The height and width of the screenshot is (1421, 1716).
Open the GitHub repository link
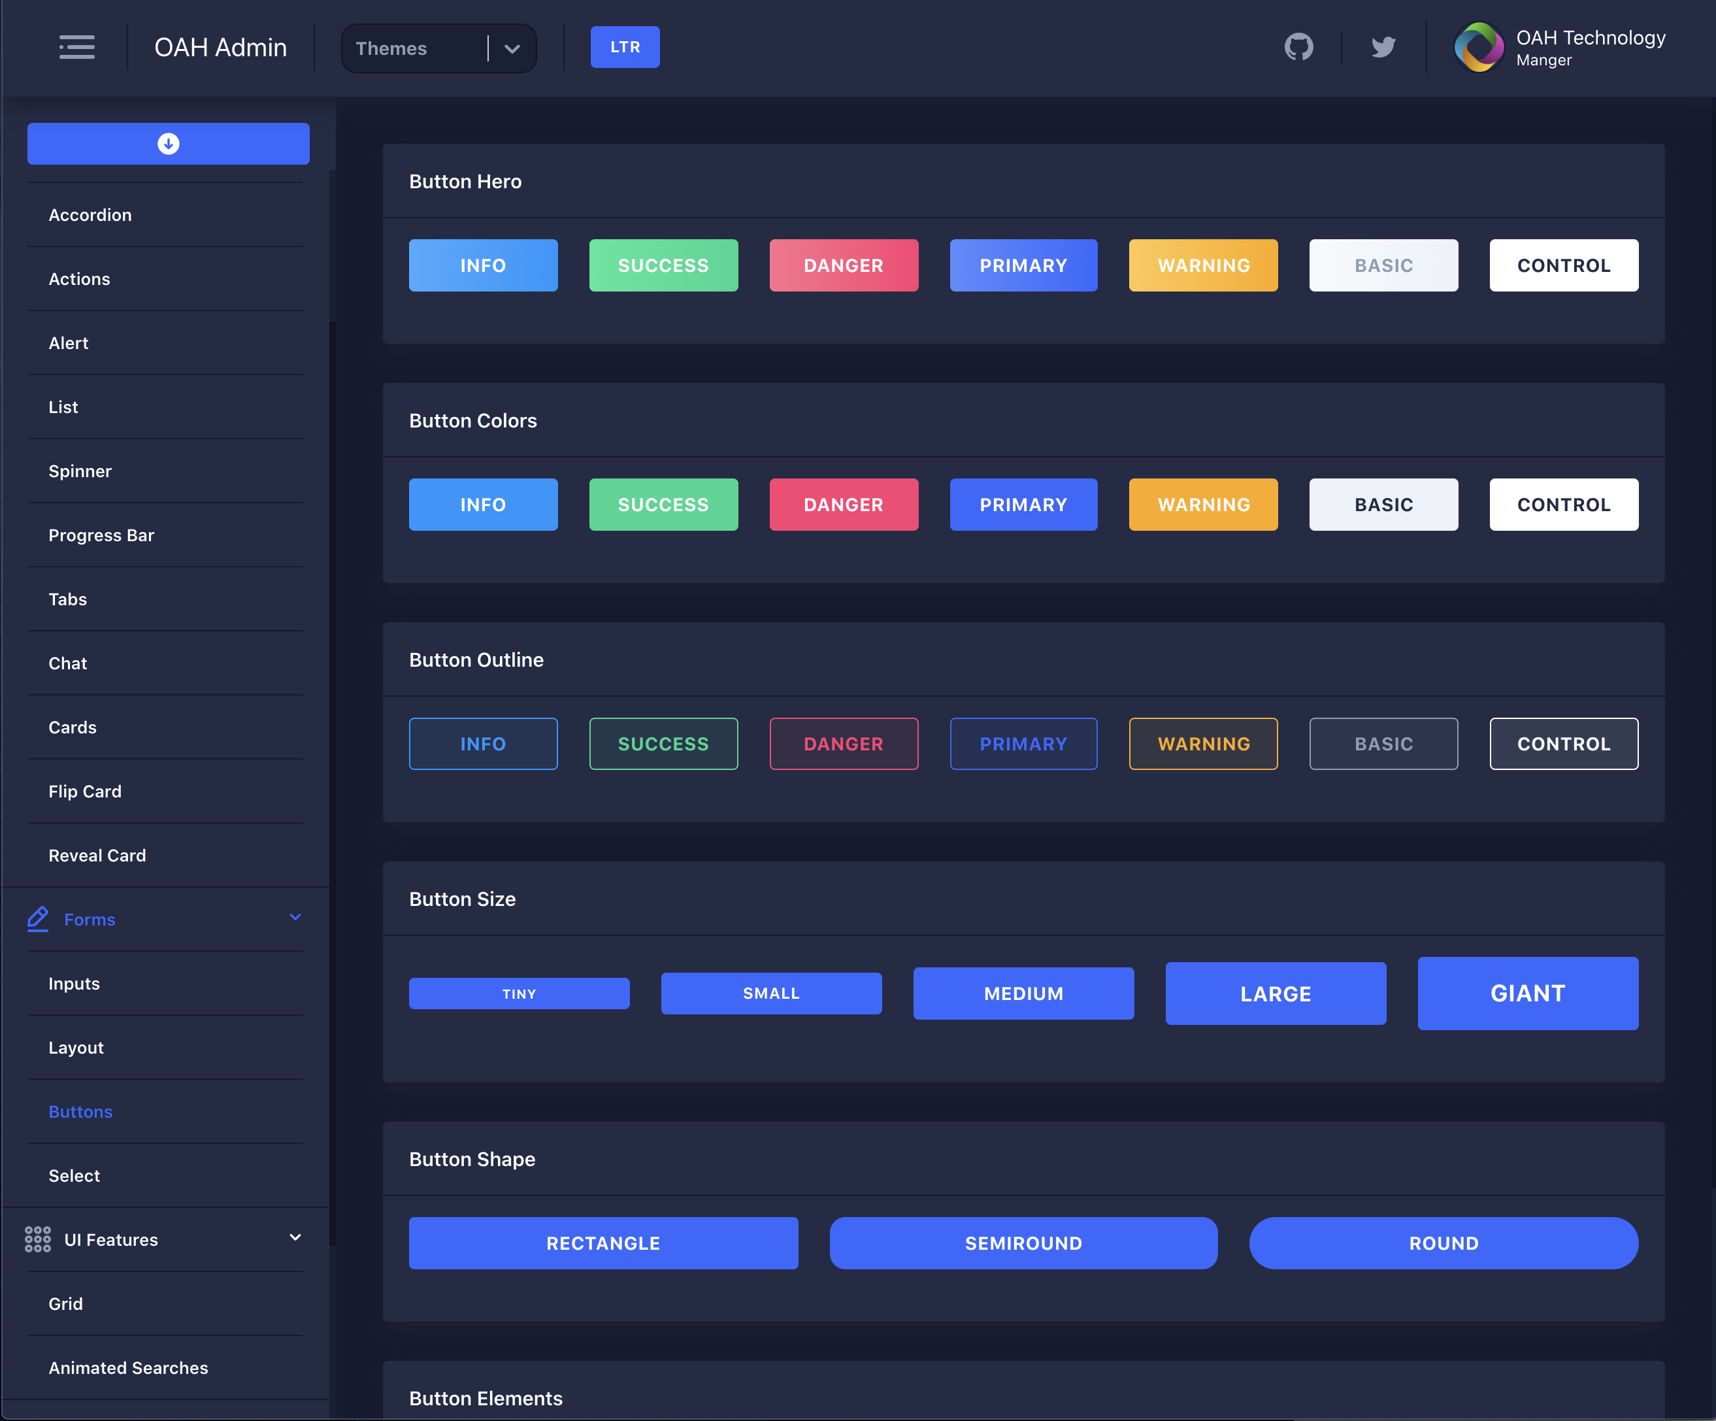1298,48
